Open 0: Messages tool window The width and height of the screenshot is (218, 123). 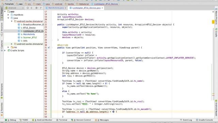point(102,120)
